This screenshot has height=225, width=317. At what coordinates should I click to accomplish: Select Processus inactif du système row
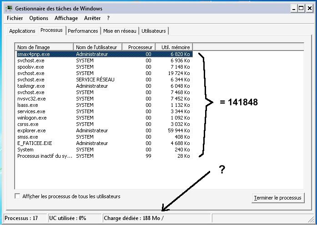pos(104,156)
